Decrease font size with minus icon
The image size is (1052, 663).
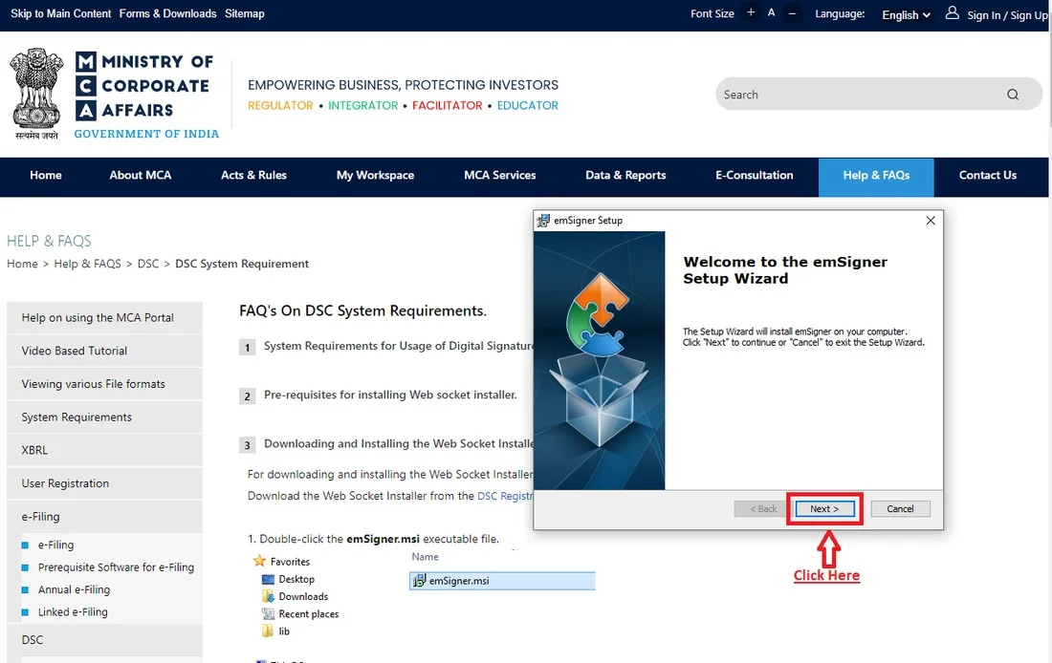[793, 12]
